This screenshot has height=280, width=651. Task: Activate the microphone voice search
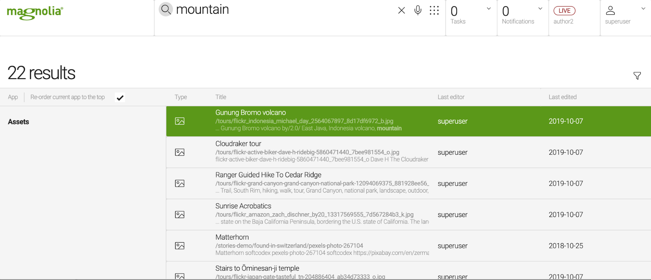(418, 10)
